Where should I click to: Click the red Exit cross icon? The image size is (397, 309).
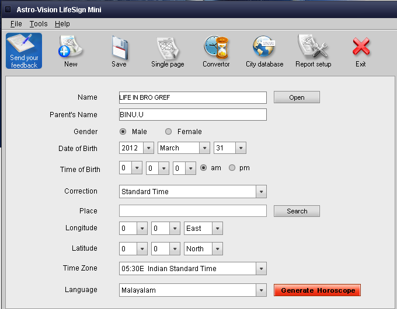[361, 52]
